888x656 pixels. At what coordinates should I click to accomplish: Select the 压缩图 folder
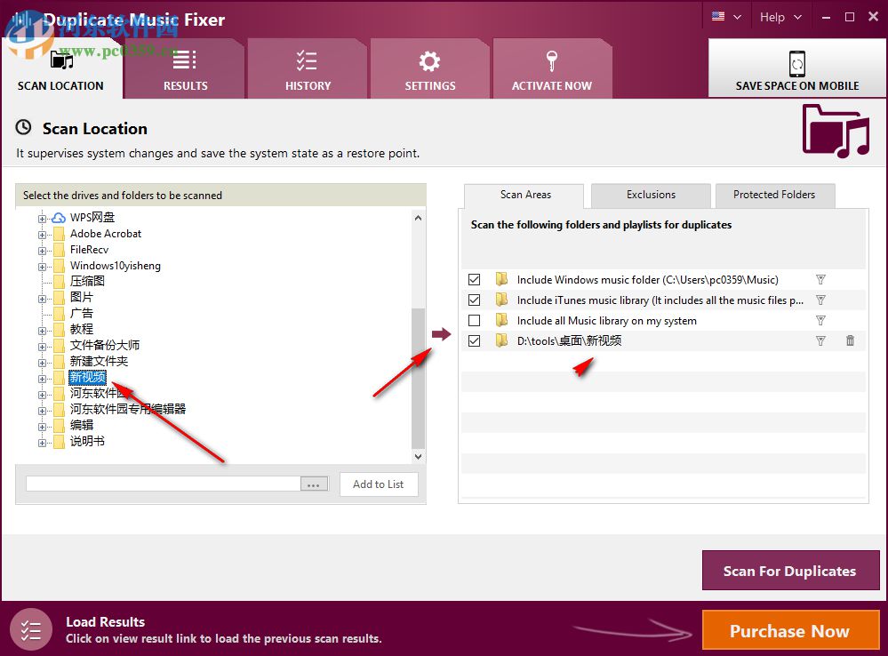point(87,281)
